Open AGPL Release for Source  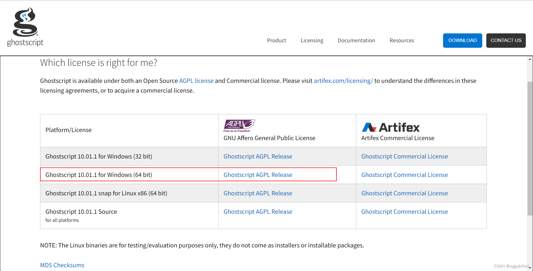258,212
